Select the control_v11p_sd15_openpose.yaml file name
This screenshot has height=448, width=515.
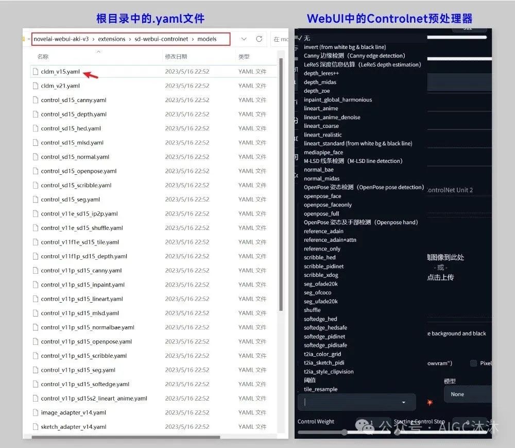point(87,341)
